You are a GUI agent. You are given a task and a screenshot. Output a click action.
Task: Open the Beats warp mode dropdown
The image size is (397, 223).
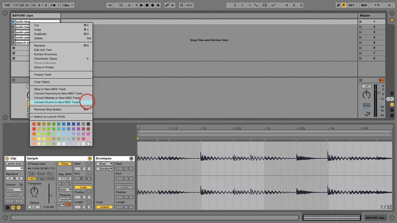[x=64, y=190]
